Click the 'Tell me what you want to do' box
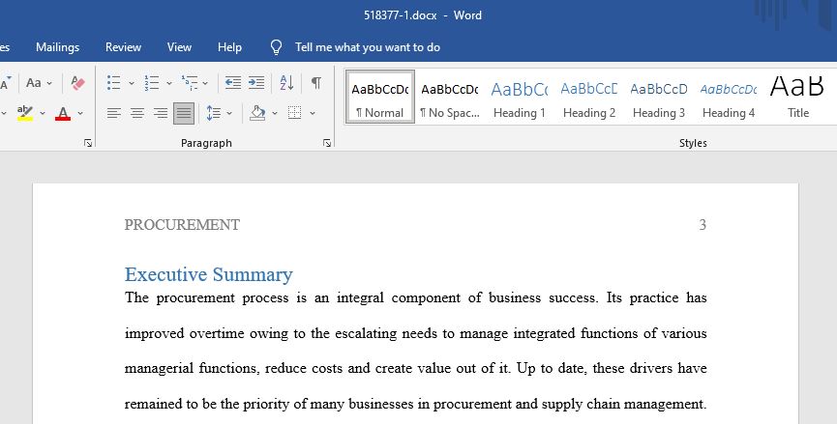The width and height of the screenshot is (837, 424). tap(368, 47)
